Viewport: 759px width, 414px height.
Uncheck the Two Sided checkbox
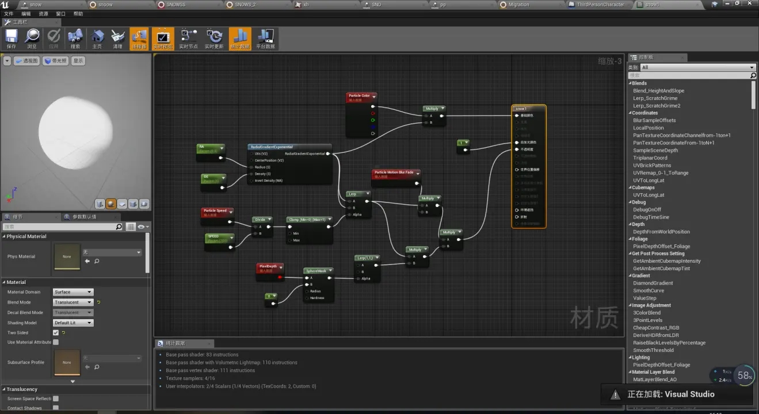tap(56, 332)
